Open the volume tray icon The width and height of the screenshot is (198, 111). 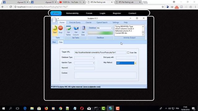click(170, 108)
